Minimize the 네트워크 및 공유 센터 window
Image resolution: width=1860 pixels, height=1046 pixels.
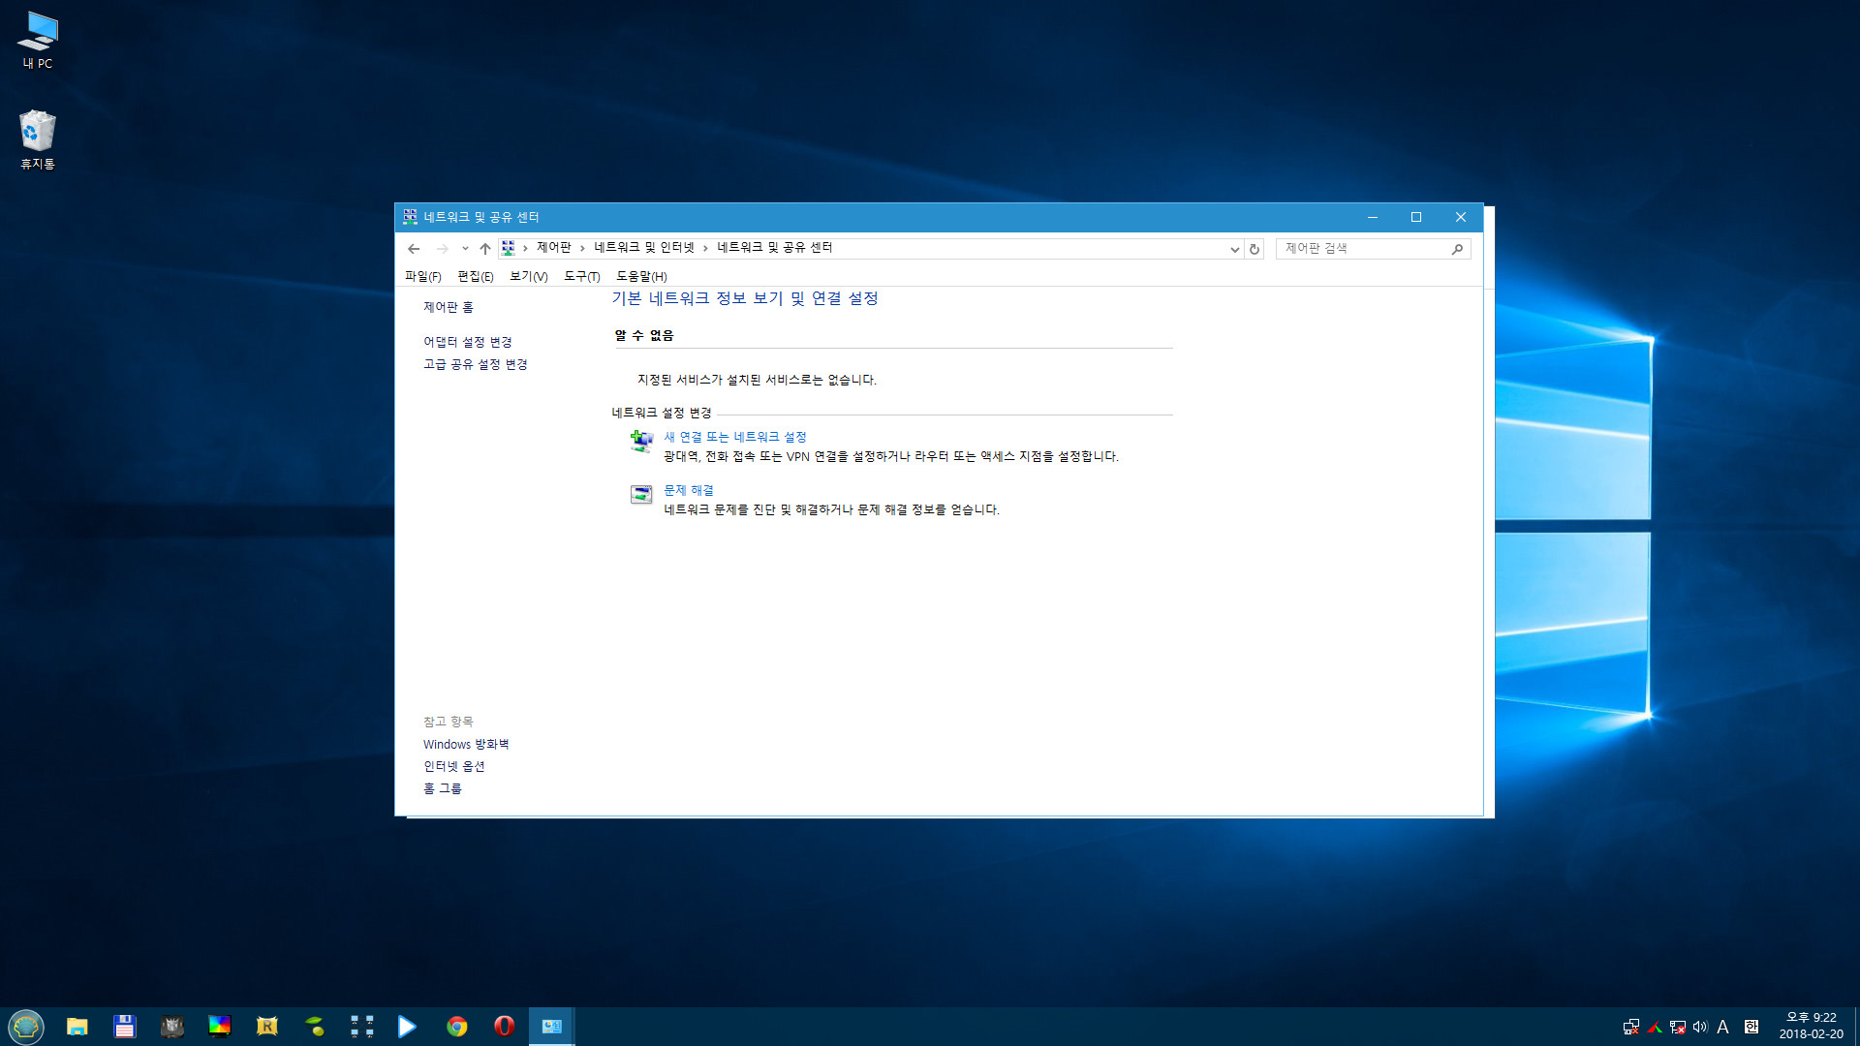click(x=1373, y=217)
